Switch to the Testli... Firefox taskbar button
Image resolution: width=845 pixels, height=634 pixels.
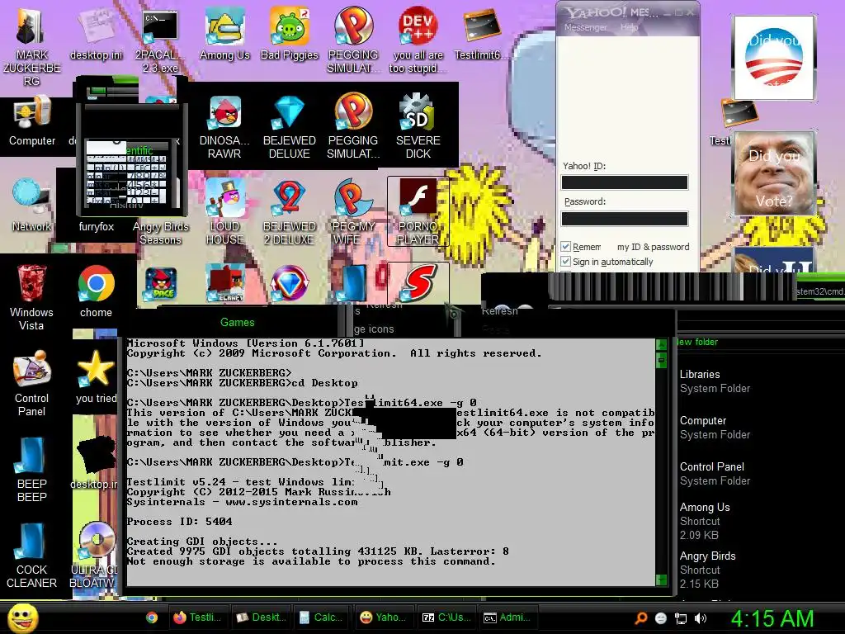coord(198,617)
